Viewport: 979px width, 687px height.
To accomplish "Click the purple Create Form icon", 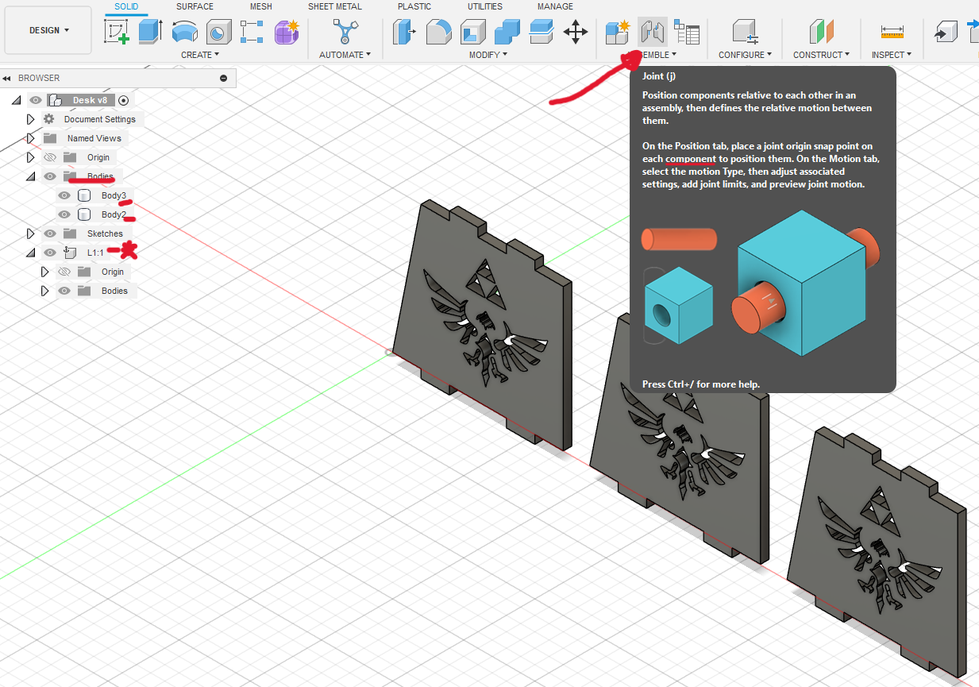I will [286, 32].
